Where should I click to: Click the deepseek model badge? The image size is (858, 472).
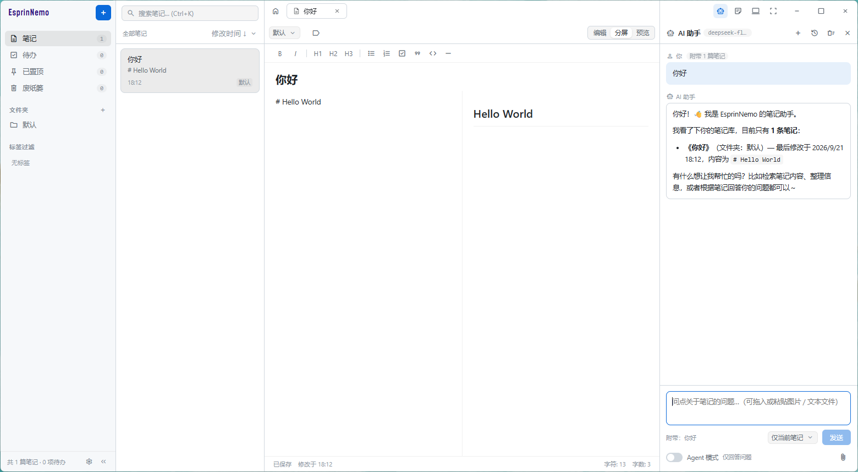[x=727, y=33]
